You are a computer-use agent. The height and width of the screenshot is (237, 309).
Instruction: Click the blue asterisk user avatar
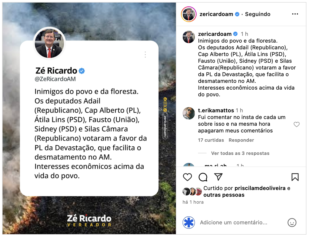189,222
